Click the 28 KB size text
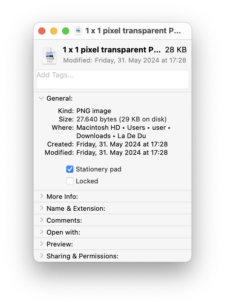225x306 pixels. 176,50
